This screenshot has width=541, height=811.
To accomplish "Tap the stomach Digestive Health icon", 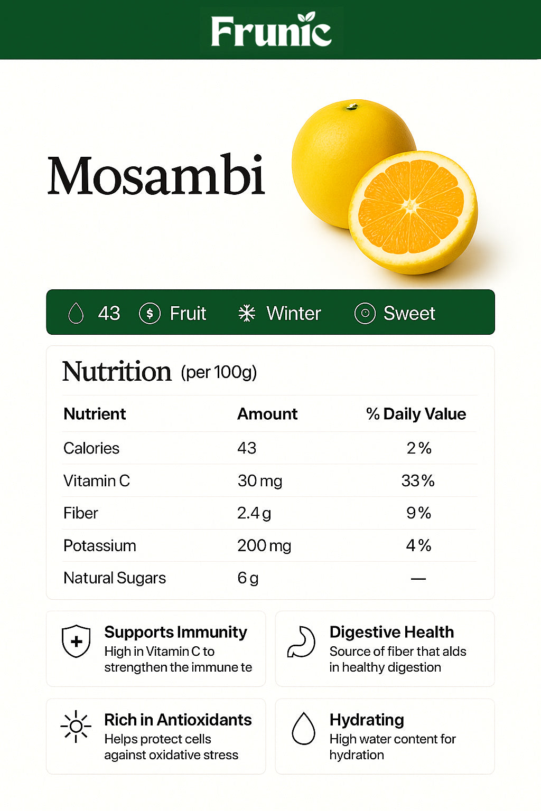I will click(x=301, y=642).
